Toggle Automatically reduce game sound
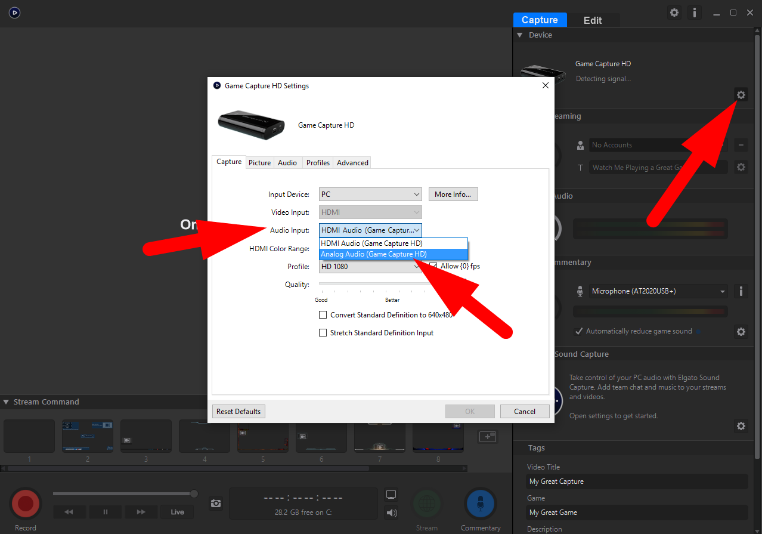Viewport: 762px width, 534px height. point(578,331)
